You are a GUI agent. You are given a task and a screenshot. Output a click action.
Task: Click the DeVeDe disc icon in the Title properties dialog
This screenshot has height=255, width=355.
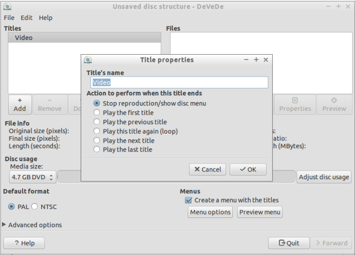(x=88, y=60)
